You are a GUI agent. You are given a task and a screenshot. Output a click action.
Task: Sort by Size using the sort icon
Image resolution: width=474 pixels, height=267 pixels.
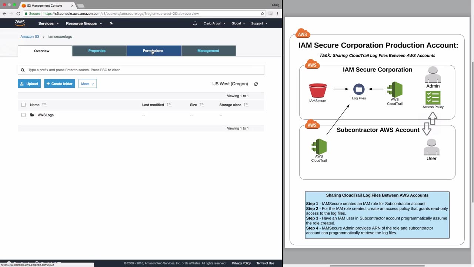[202, 105]
